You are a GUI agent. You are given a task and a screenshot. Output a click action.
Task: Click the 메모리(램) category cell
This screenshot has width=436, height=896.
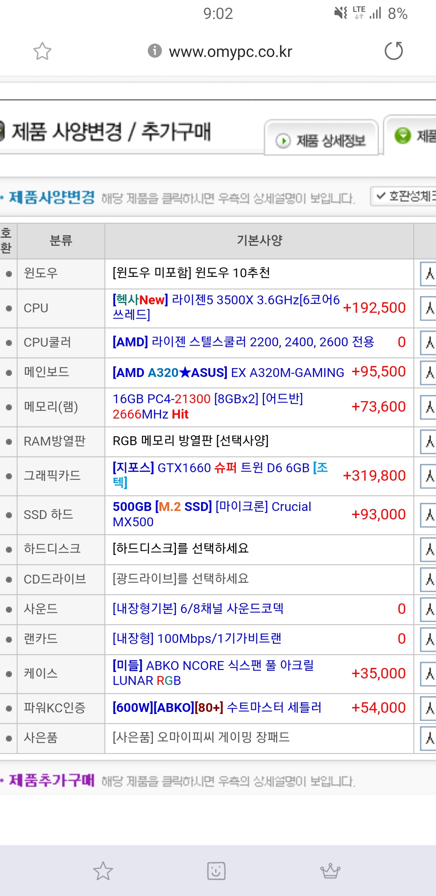[x=61, y=407]
